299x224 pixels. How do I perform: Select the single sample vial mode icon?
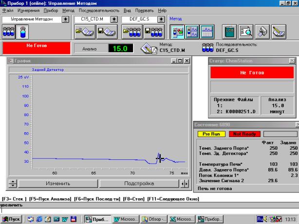[22, 32]
